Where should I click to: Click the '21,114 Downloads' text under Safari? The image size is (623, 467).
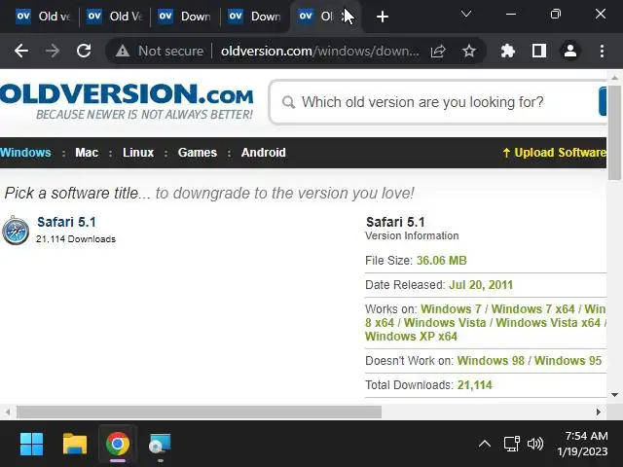point(76,239)
